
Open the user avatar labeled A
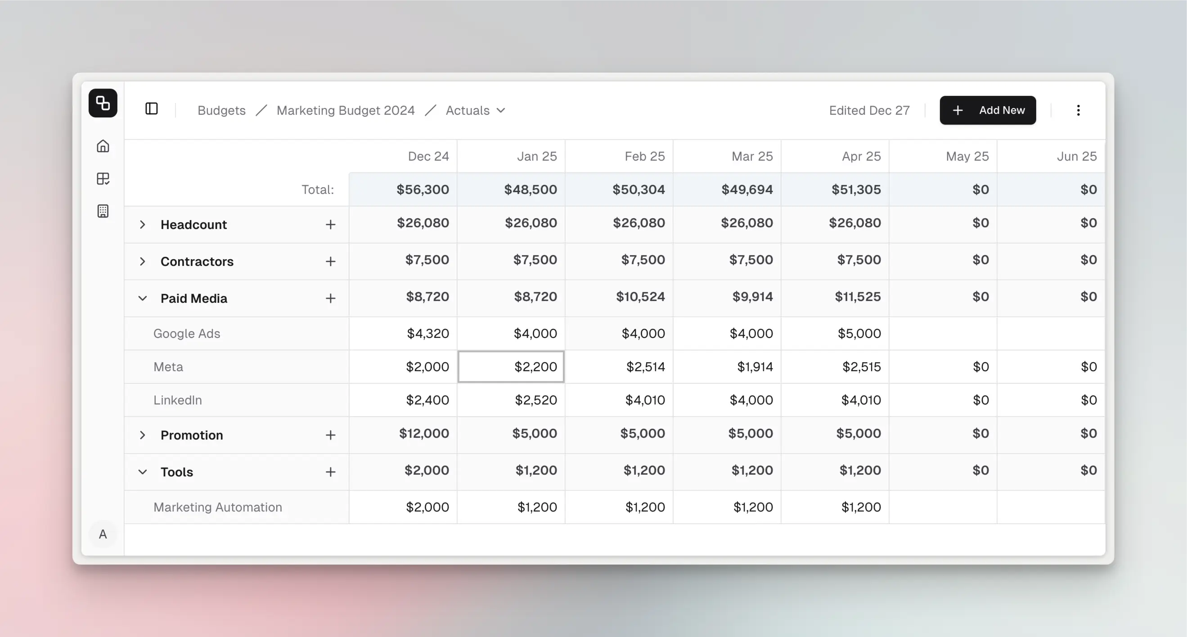click(x=103, y=534)
